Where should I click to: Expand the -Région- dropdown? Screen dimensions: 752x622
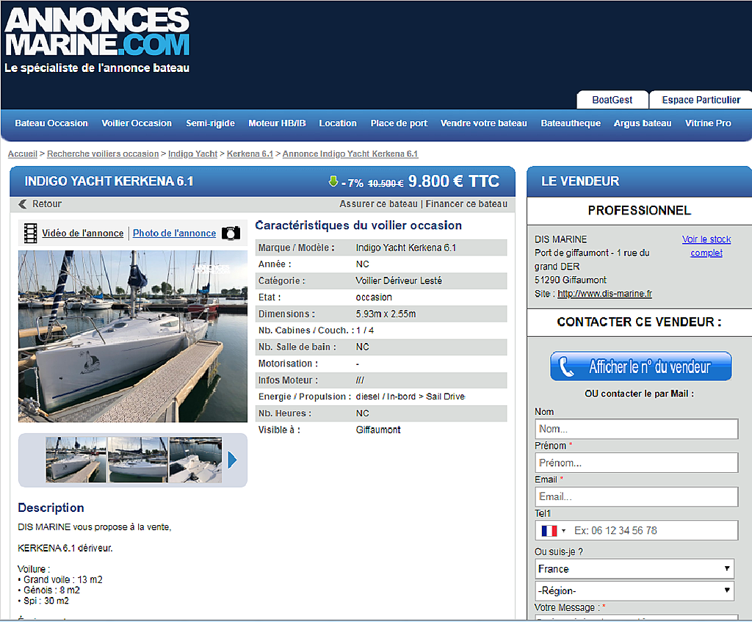(636, 590)
